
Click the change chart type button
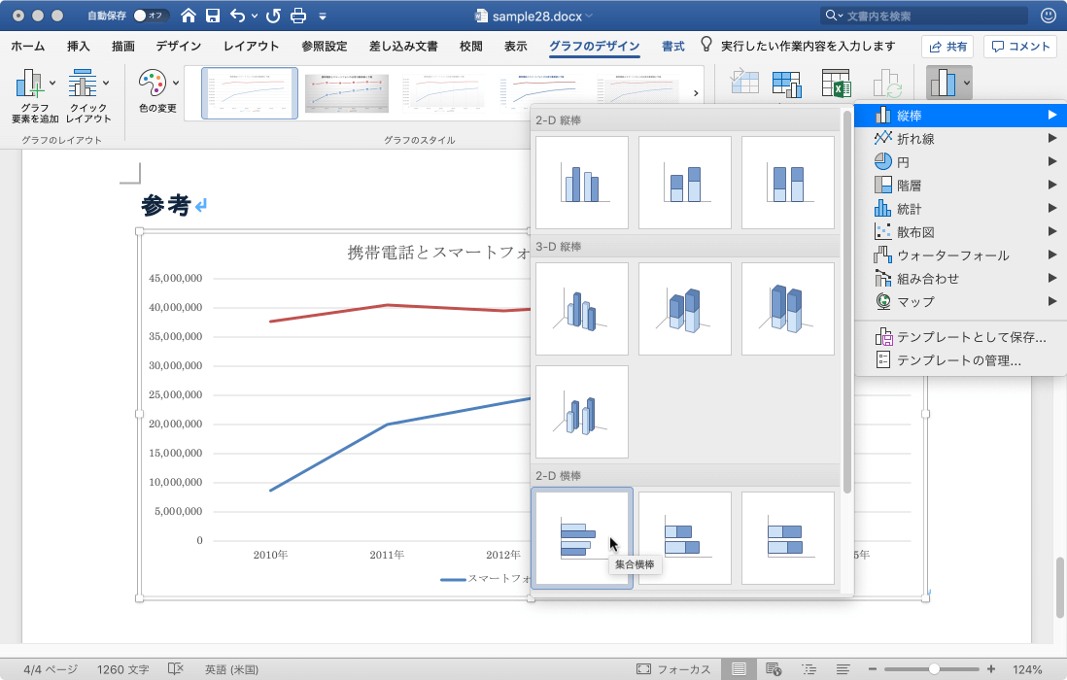pyautogui.click(x=948, y=83)
